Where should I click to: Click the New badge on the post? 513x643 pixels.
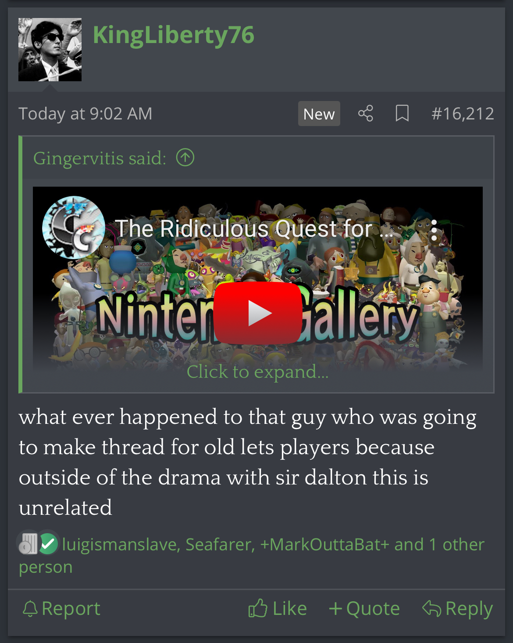(x=319, y=114)
